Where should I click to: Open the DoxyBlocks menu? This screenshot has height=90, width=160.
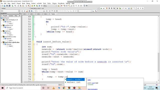(61, 3)
